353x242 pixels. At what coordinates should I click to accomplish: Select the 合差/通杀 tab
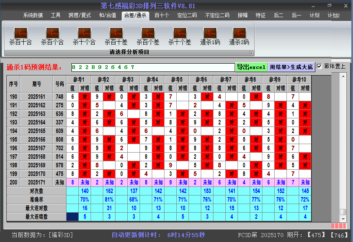(135, 16)
